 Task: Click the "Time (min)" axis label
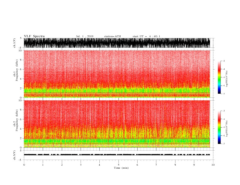121,168
